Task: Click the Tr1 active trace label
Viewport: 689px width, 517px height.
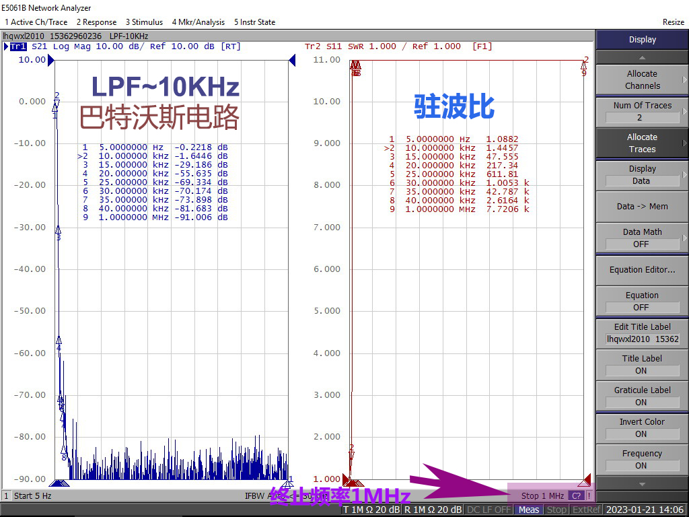Action: 17,46
